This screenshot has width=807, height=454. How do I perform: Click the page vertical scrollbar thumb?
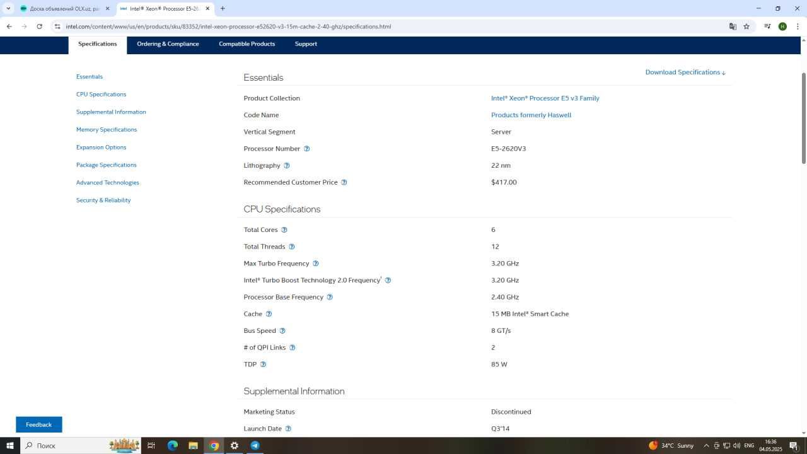(803, 117)
